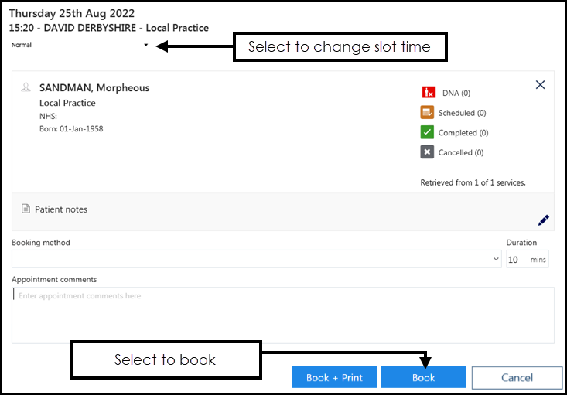567x395 pixels.
Task: Click into the Appointment comments box
Action: coord(282,315)
